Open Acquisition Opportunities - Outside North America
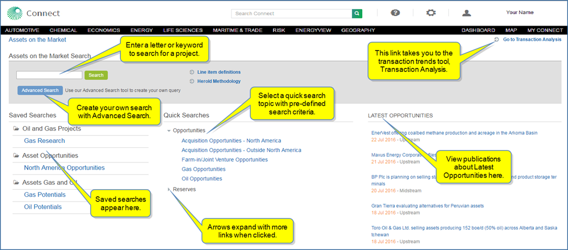The height and width of the screenshot is (250, 568). [241, 150]
